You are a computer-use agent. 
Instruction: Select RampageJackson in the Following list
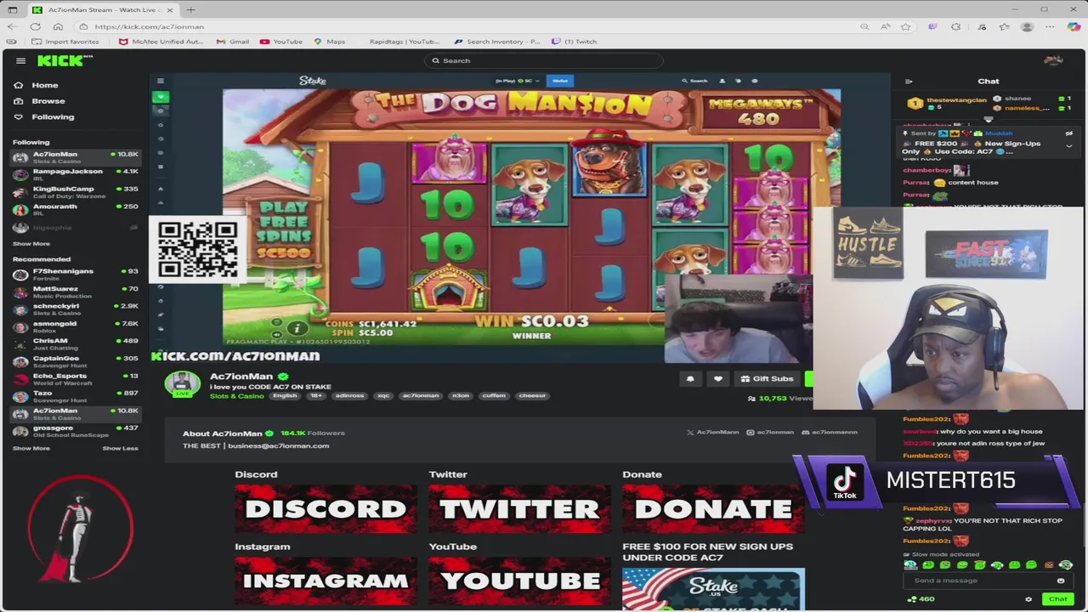(x=75, y=174)
